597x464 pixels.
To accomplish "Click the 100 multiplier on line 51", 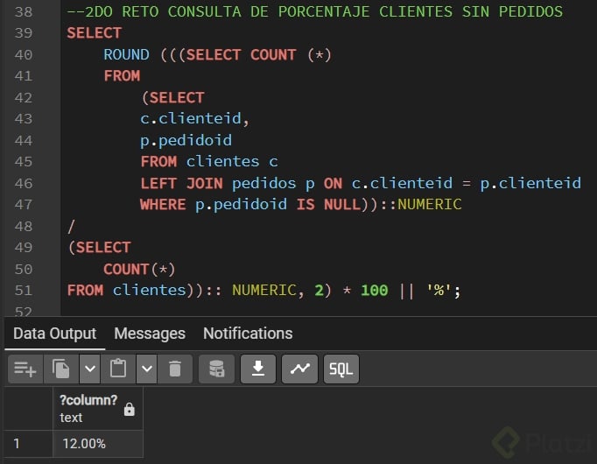I will point(375,291).
